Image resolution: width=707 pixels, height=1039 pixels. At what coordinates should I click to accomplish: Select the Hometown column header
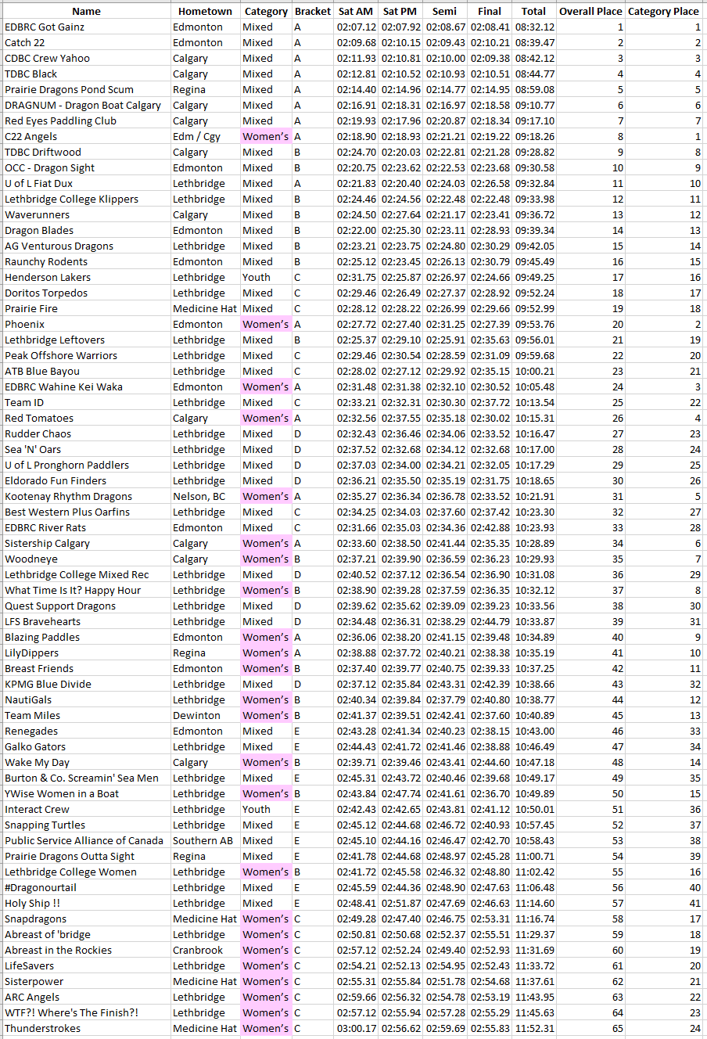click(205, 11)
